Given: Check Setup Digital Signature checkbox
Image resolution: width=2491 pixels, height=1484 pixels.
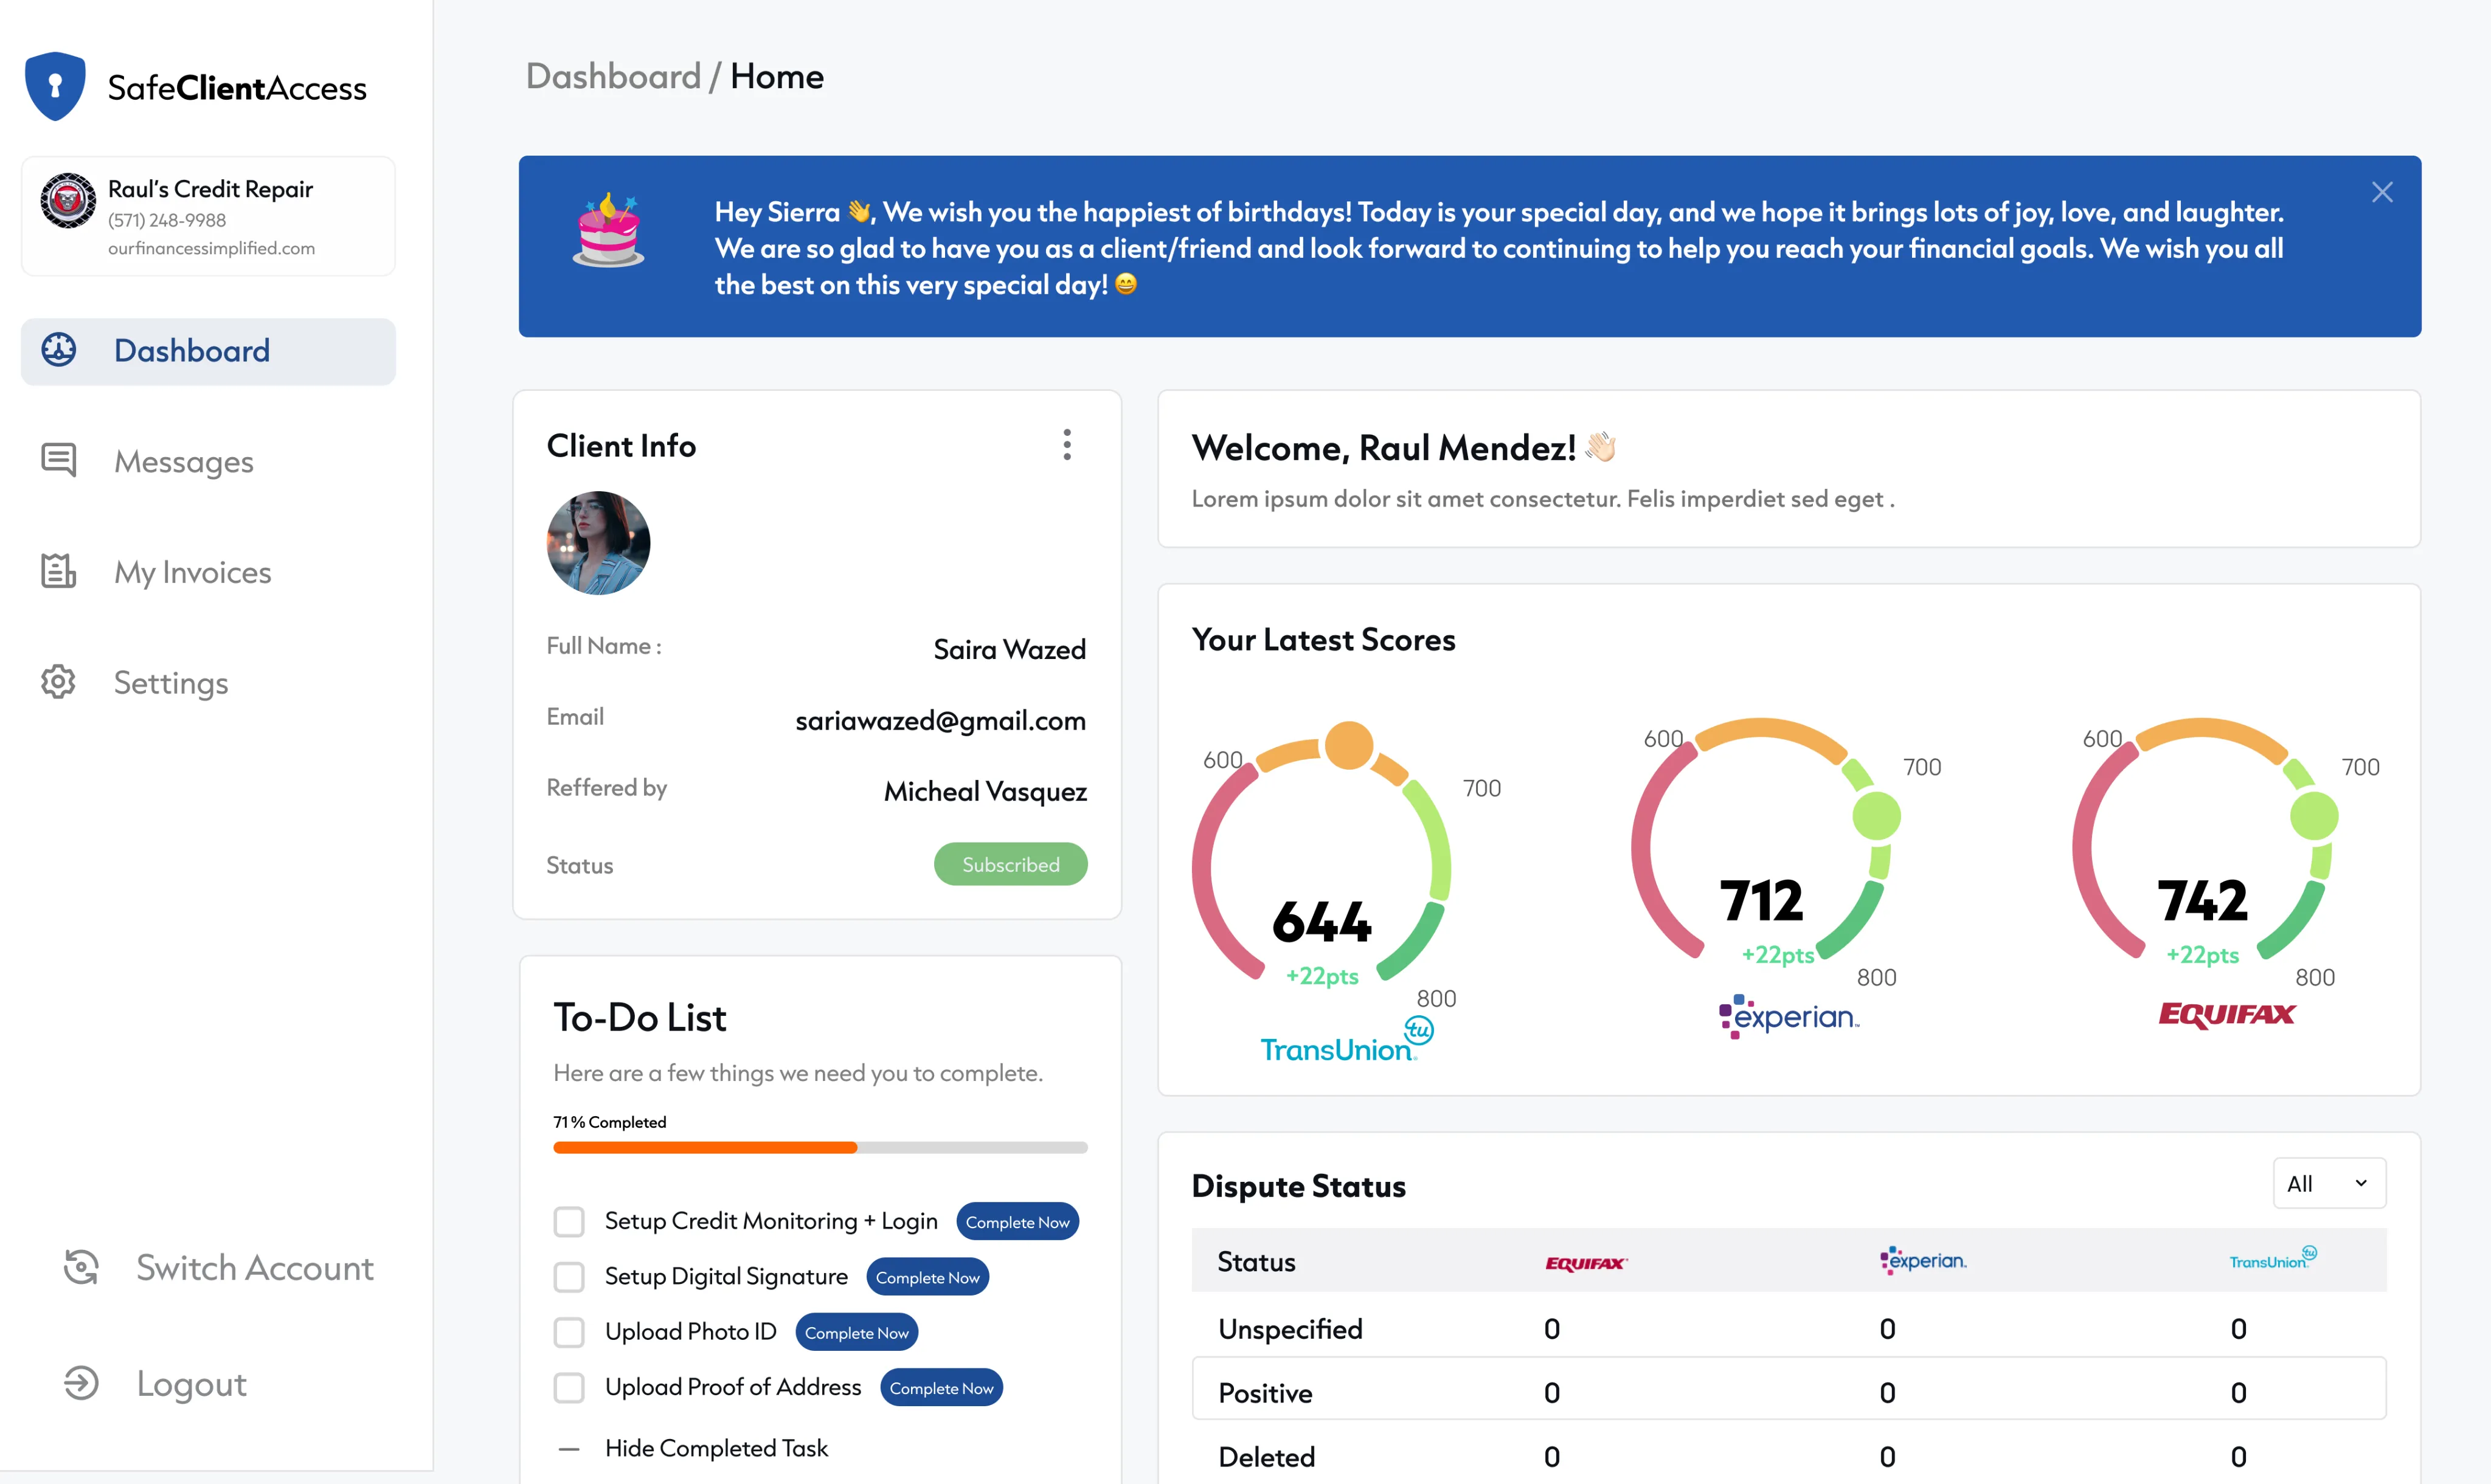Looking at the screenshot, I should point(569,1277).
